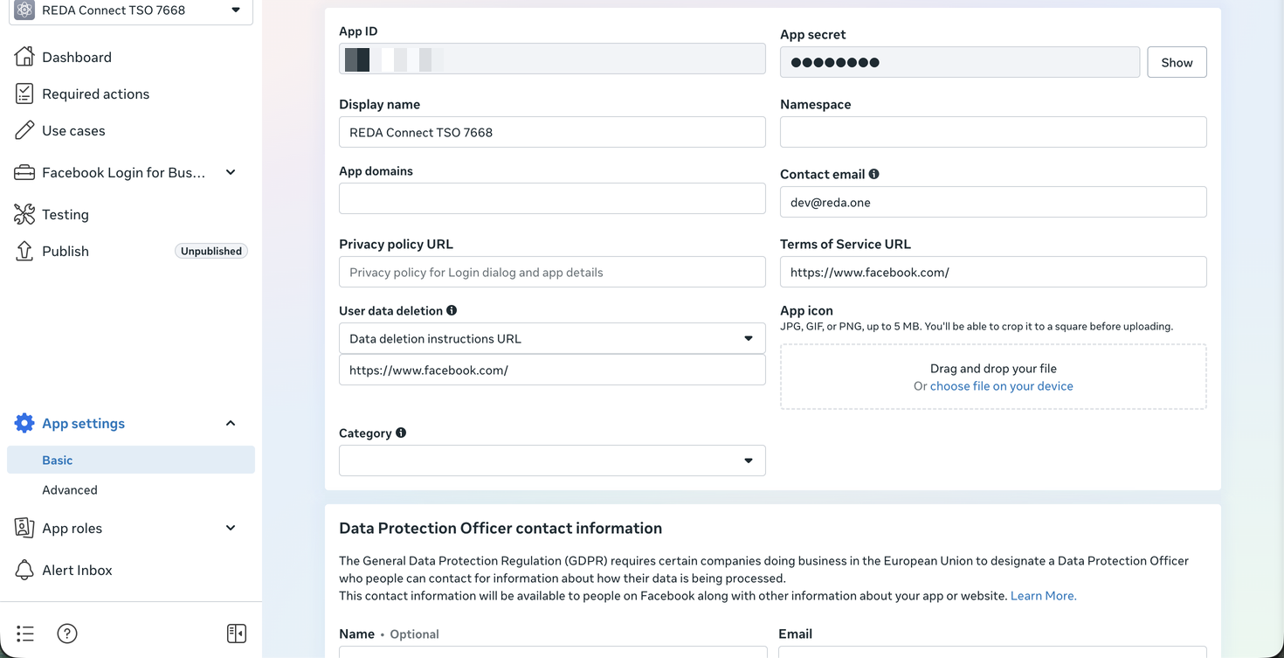
Task: Open the Testing page
Action: (x=66, y=214)
